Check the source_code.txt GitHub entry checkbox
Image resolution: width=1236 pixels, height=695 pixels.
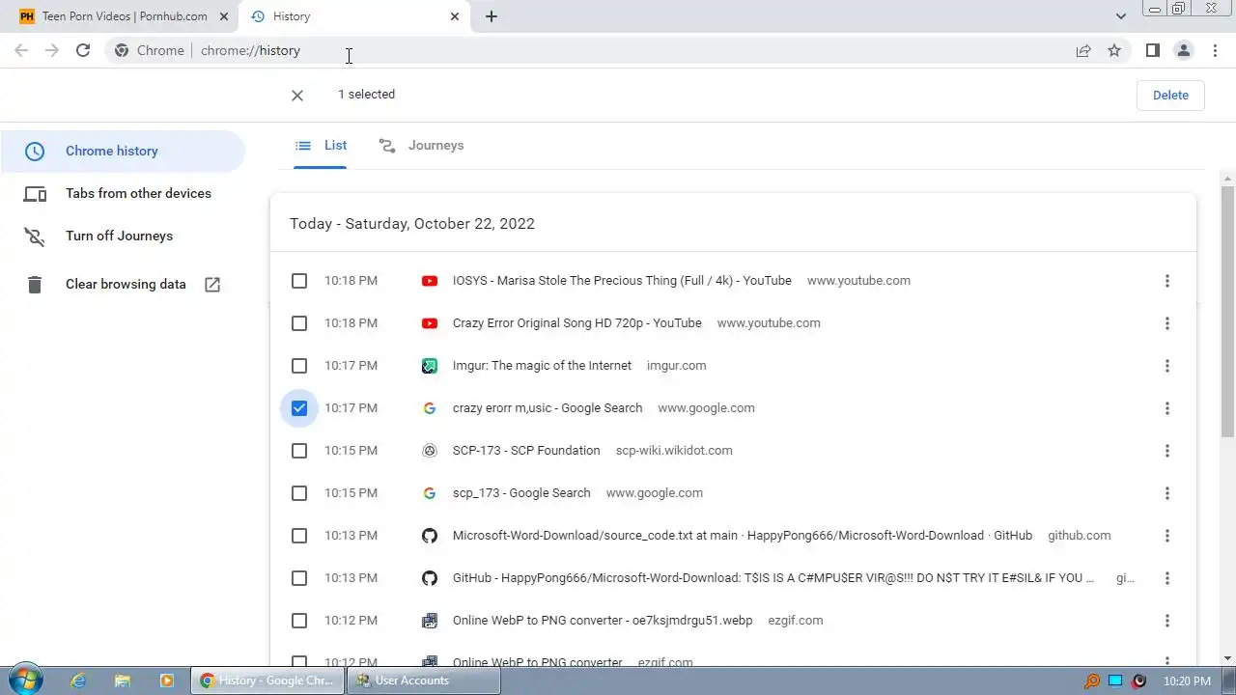tap(299, 536)
